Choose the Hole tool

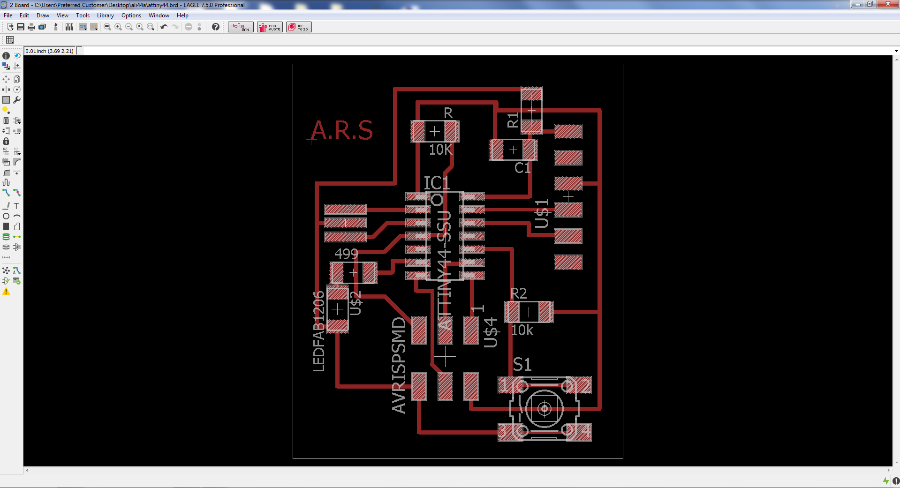[x=6, y=247]
